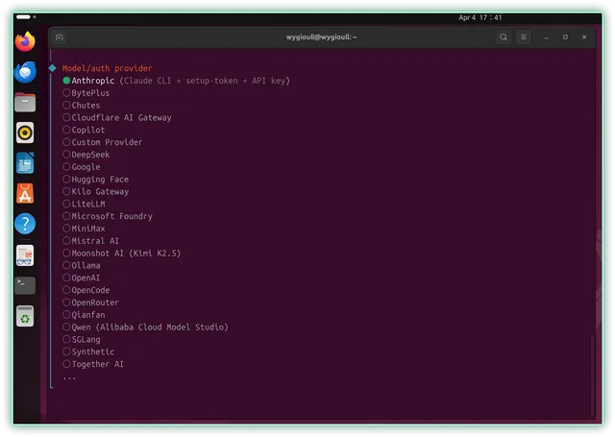Open Rhythmbox music player in the dock

(25, 133)
